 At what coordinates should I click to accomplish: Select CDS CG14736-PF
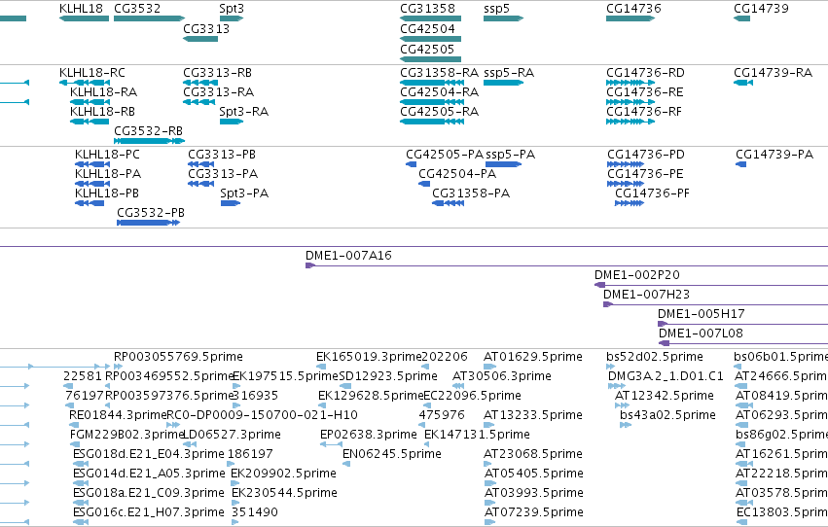(x=630, y=203)
